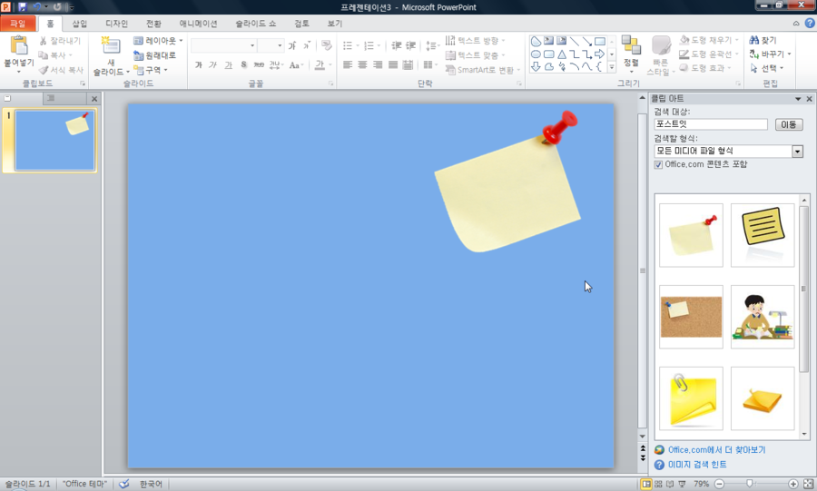Select the cork board clip art thumbnail
Viewport: 817px width, 491px height.
coord(691,317)
